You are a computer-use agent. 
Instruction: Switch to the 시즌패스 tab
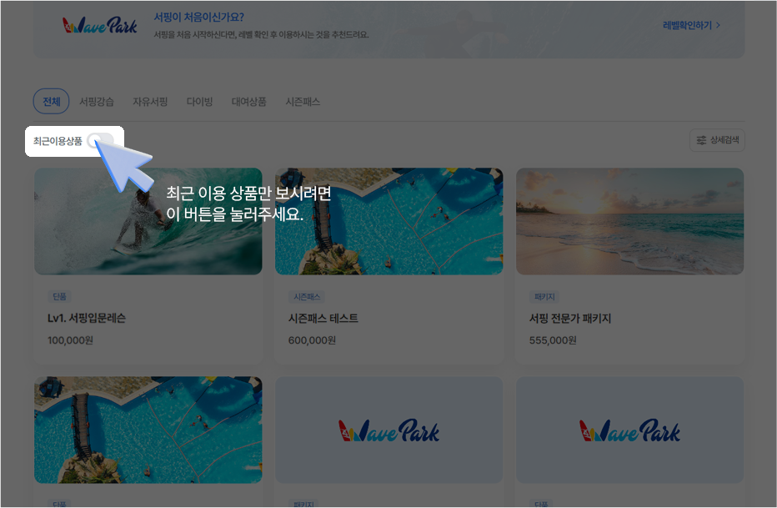[x=302, y=101]
